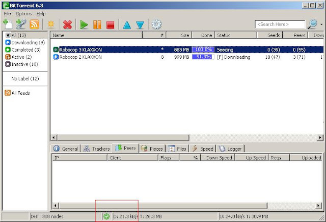Click Add Torrent from URL icon
326x222 pixels.
pos(21,24)
